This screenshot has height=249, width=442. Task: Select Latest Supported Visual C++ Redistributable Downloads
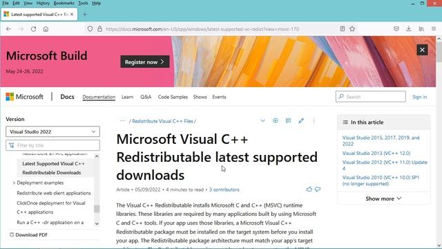[x=53, y=168]
